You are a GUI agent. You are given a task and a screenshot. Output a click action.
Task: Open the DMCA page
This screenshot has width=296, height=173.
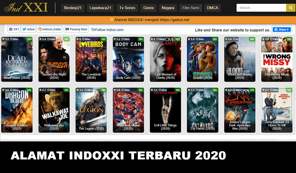(213, 8)
